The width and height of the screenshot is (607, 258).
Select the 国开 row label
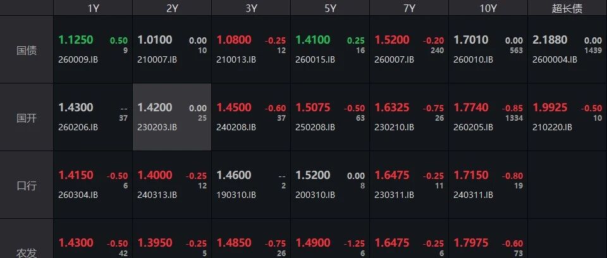coord(27,118)
